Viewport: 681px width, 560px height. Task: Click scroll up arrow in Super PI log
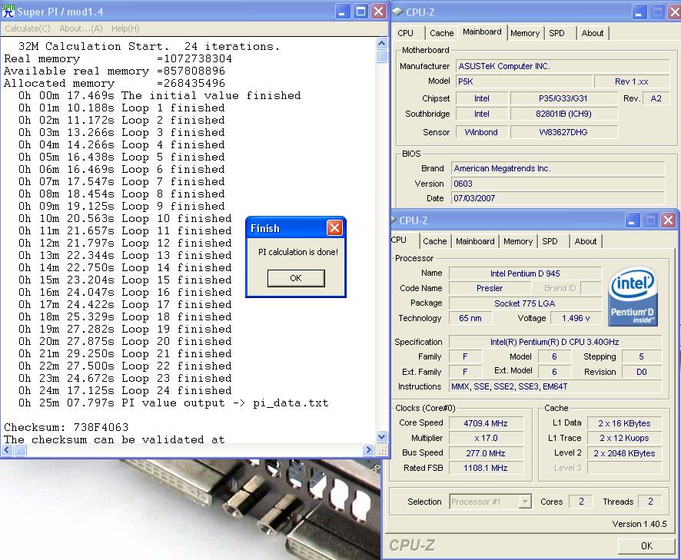[x=382, y=44]
